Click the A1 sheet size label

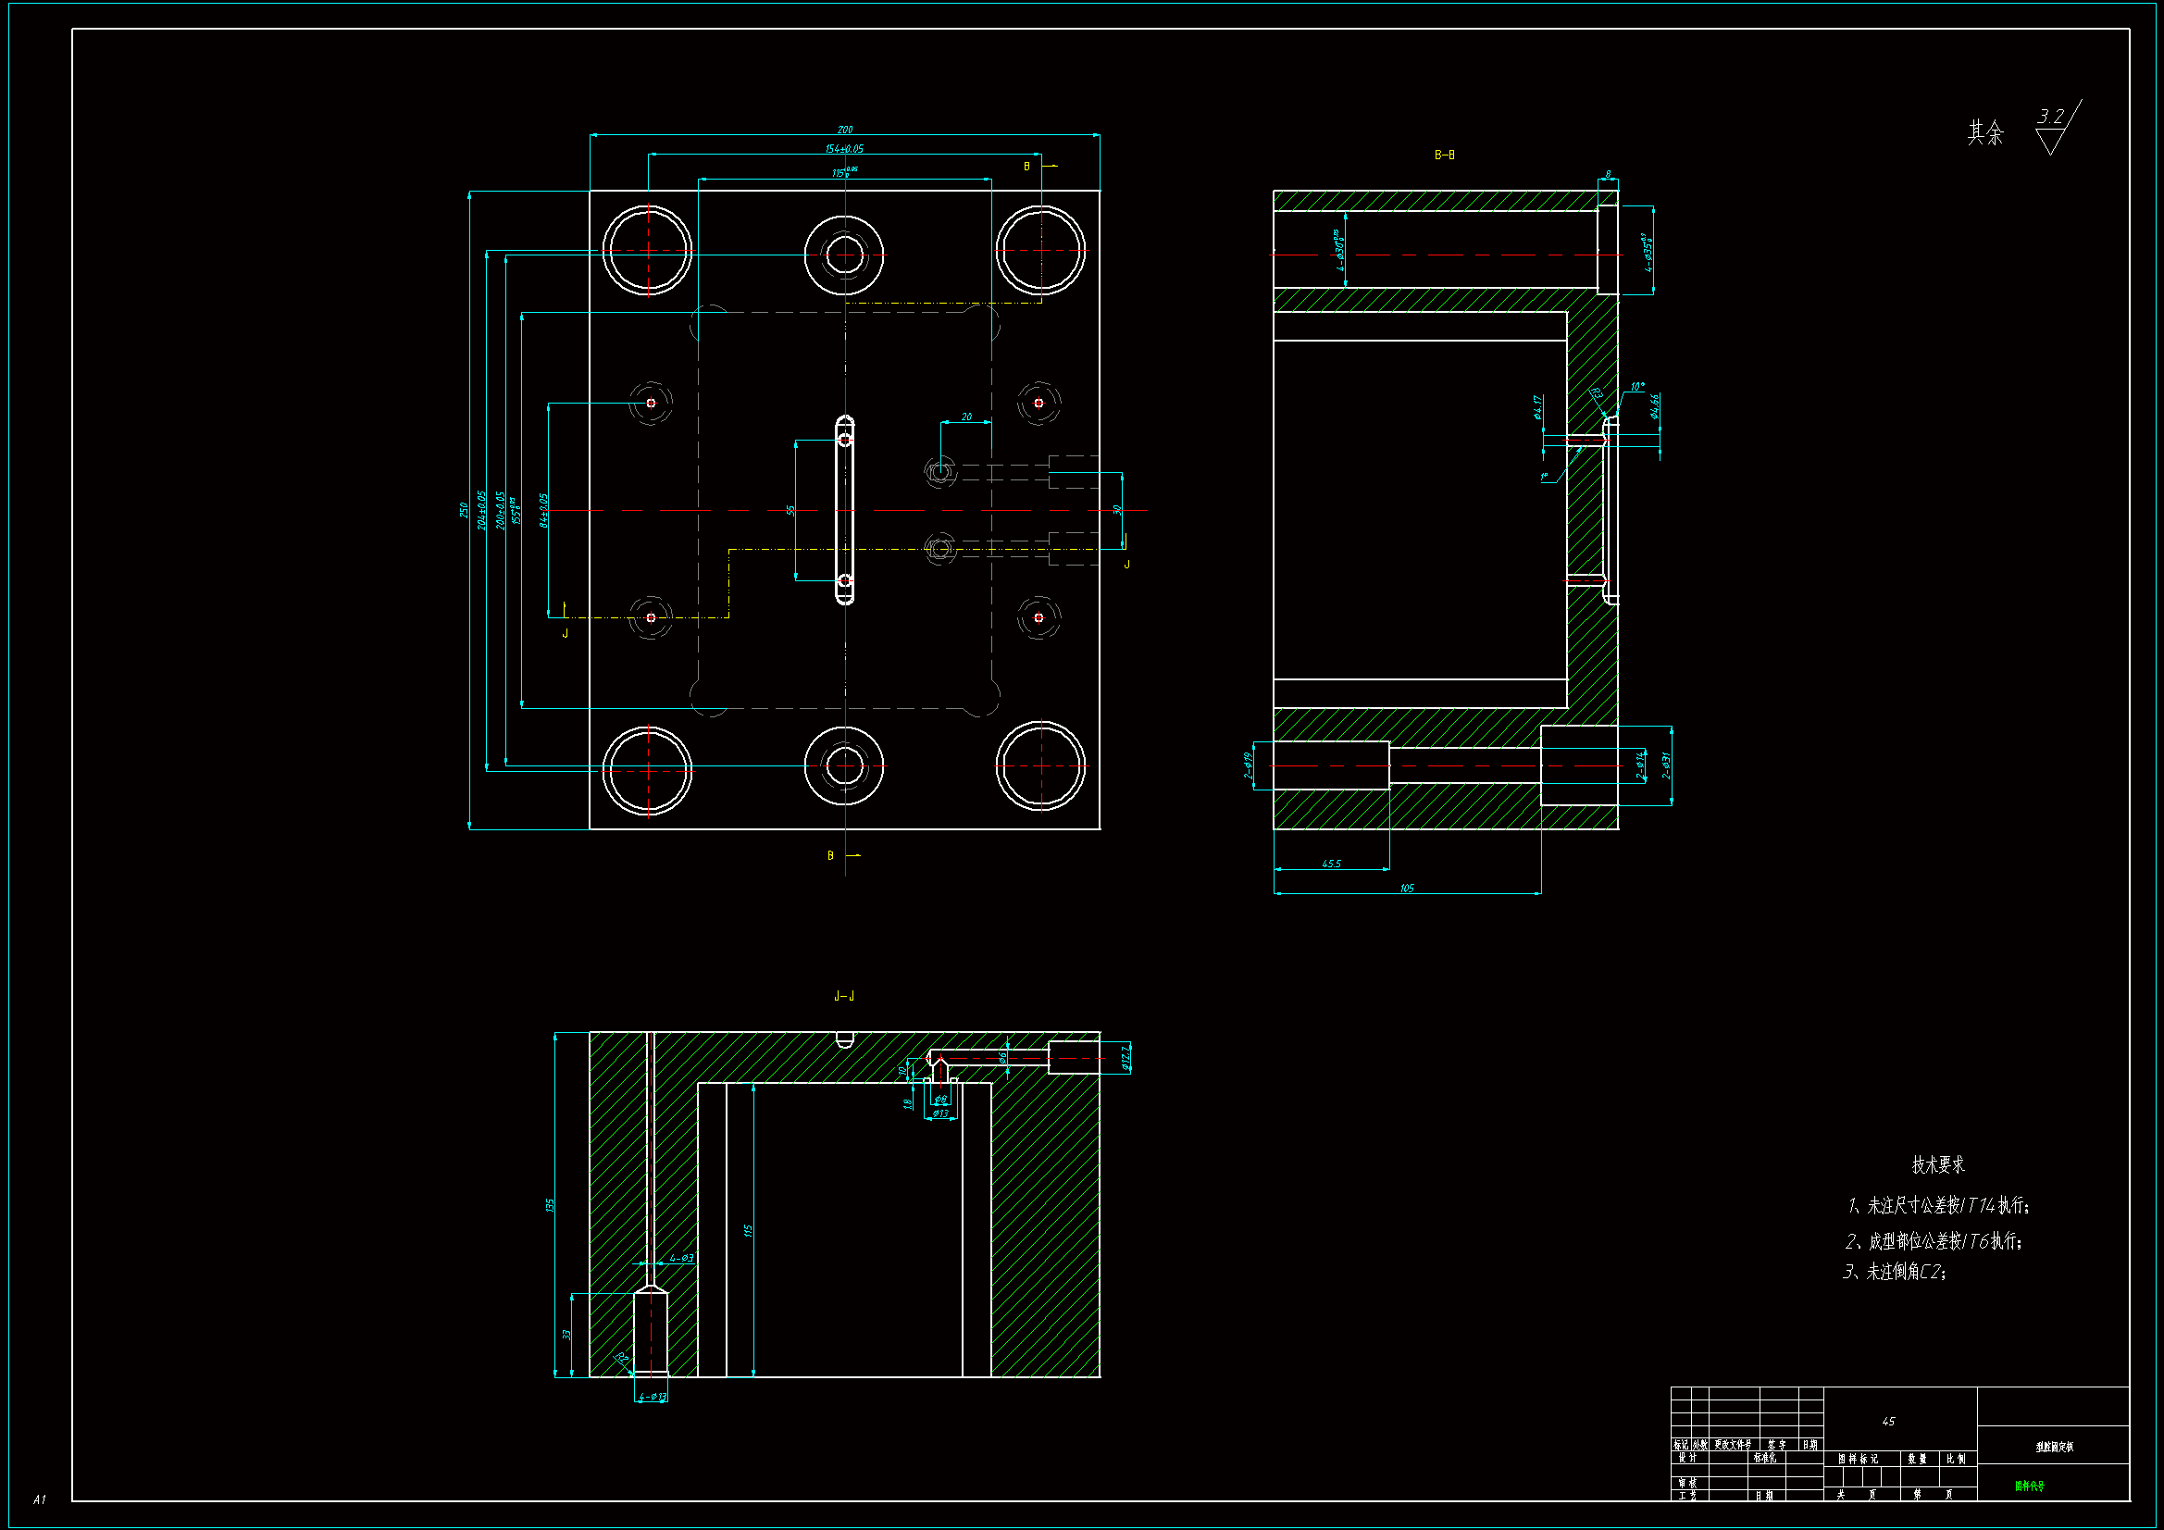40,1499
